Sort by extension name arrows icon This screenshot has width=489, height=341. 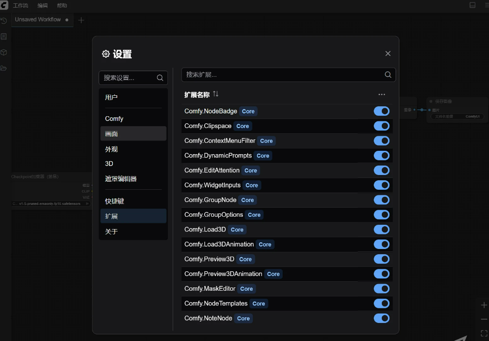click(x=216, y=94)
